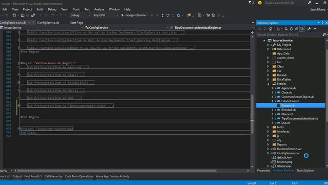Click the blue Refresh browser toolbar icon

pyautogui.click(x=178, y=15)
